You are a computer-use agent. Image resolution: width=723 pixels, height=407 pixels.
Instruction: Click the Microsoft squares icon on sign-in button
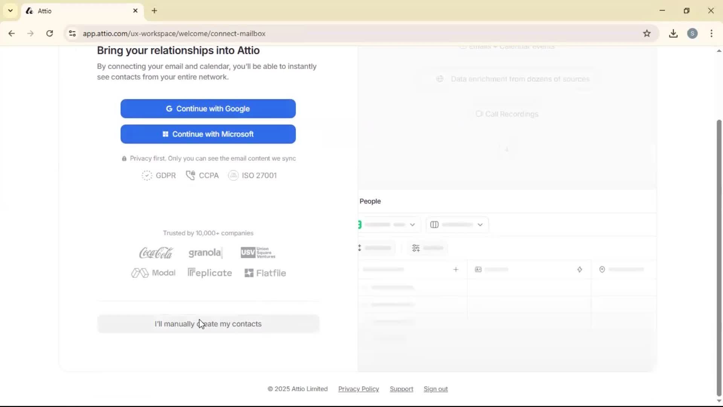tap(166, 134)
